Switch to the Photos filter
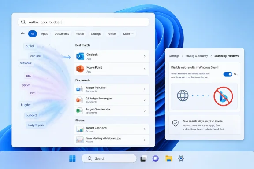 point(80,33)
